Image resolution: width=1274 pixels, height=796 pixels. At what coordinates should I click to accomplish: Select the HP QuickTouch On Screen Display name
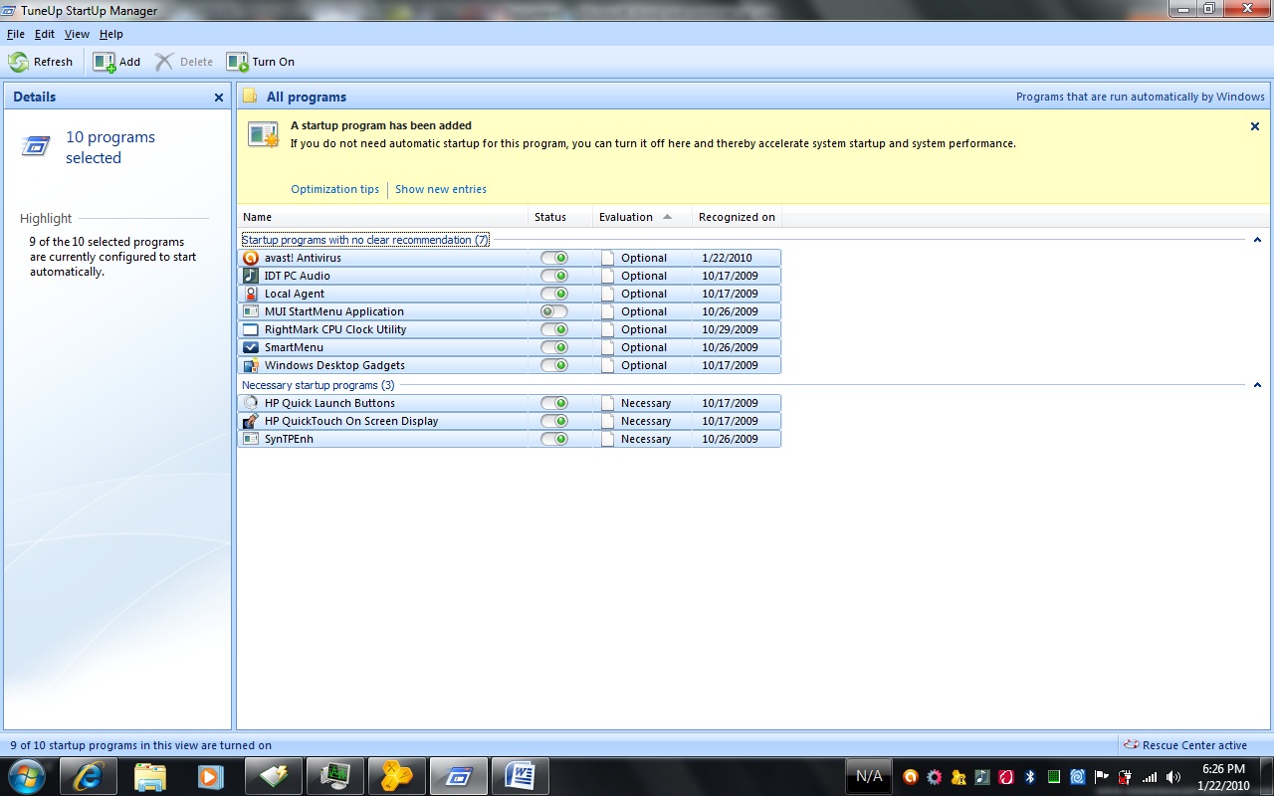click(351, 421)
